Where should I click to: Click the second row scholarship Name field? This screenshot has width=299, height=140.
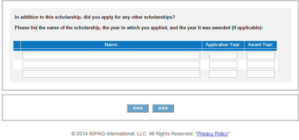111,65
